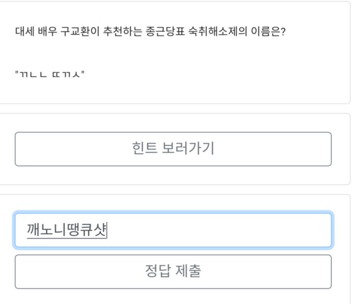Viewport: 352px width, 304px height.
Task: Click the quiz question text about 구교환
Action: [x=150, y=31]
